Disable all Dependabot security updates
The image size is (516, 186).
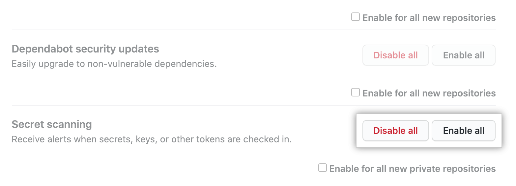point(395,55)
